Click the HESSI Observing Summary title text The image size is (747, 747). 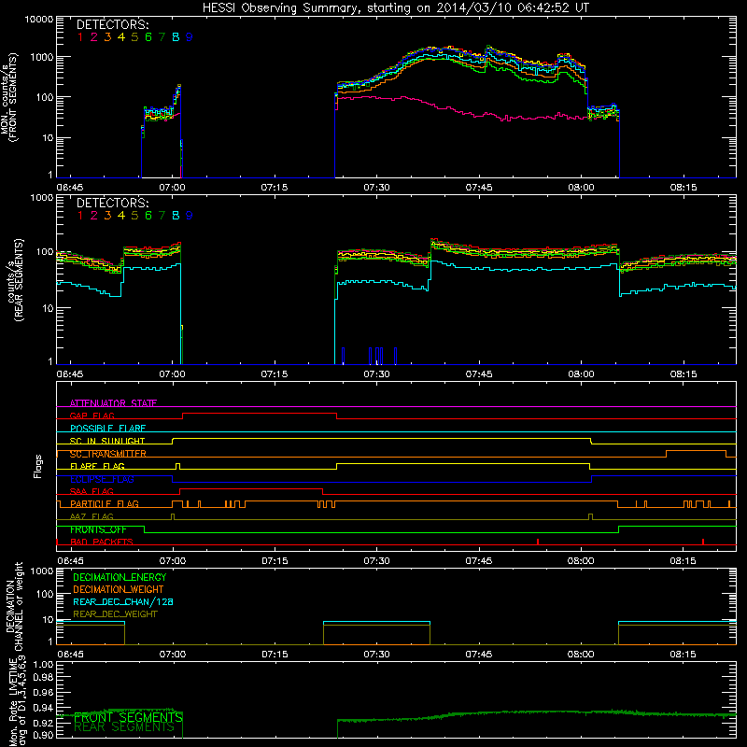pos(395,8)
